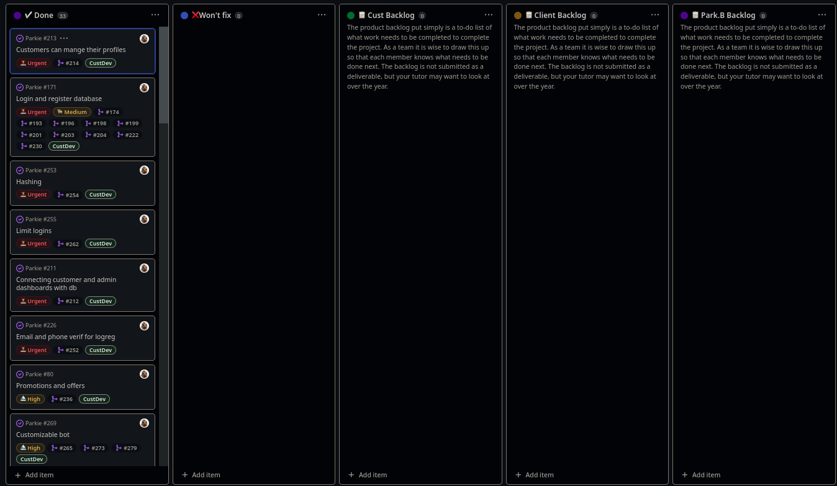Click the closed issue icon on Parkie #226
This screenshot has height=486, width=837.
click(20, 325)
